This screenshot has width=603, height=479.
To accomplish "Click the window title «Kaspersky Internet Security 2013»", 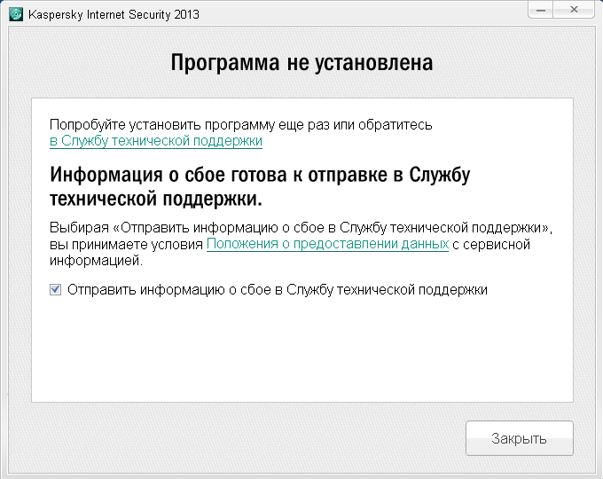I will point(114,14).
